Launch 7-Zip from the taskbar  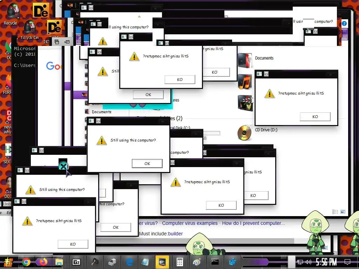(x=76, y=262)
